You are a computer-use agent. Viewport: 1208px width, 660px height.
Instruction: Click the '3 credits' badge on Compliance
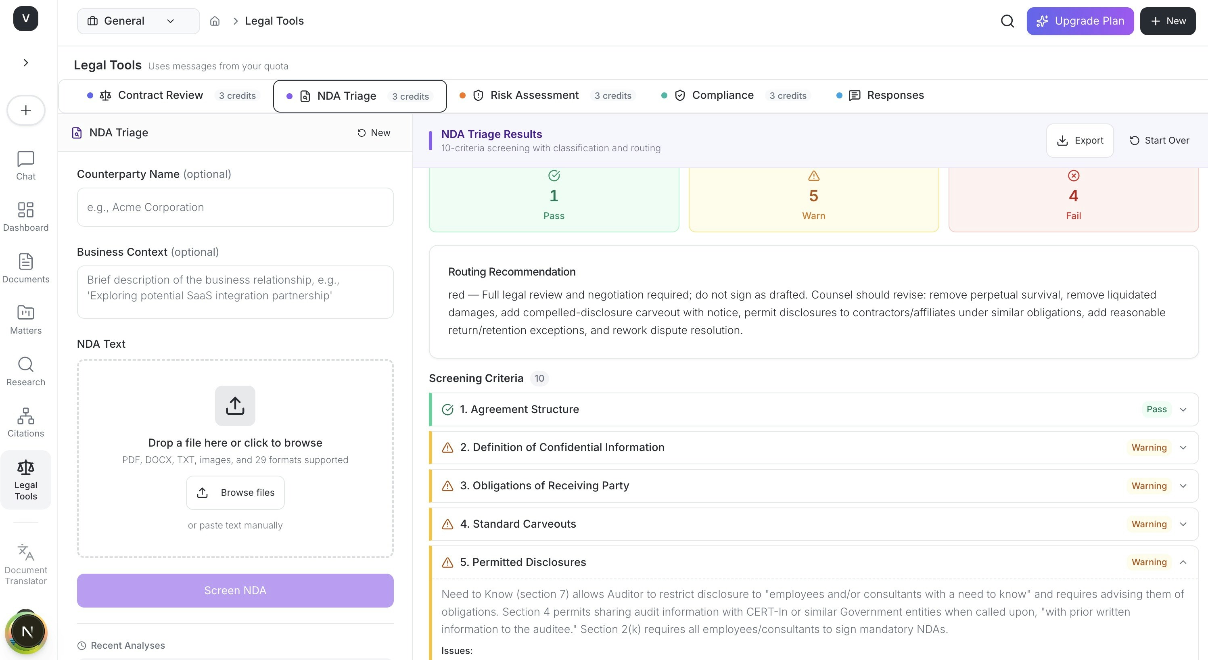click(x=788, y=96)
